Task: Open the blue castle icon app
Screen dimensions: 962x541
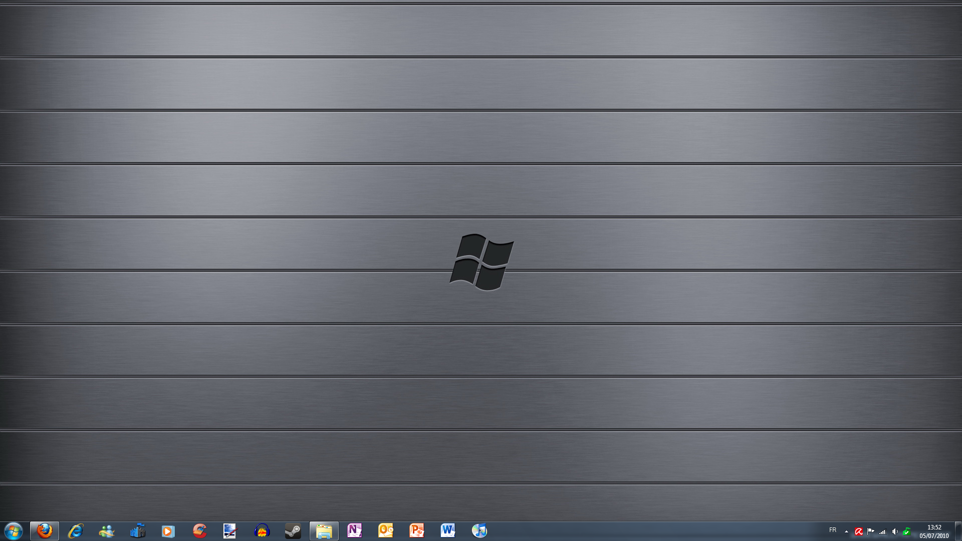Action: [x=138, y=531]
